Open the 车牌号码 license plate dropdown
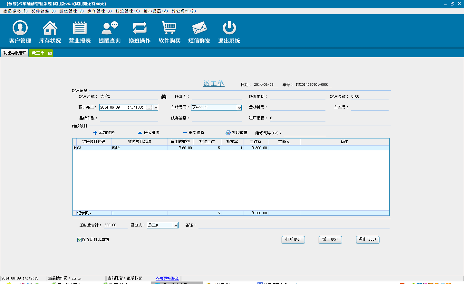Viewport: 464px width, 284px height. coord(239,107)
